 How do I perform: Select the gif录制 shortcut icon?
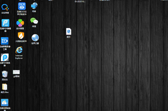[16, 72]
